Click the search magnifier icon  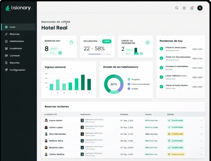click(x=177, y=8)
